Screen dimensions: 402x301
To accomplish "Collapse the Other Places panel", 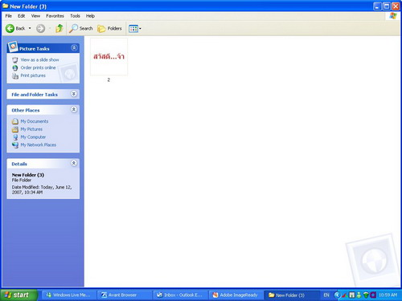I will 74,109.
